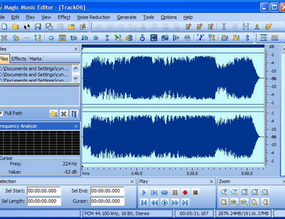This screenshot has width=285, height=219.
Task: Save with the floppy disk icon
Action: pyautogui.click(x=38, y=27)
